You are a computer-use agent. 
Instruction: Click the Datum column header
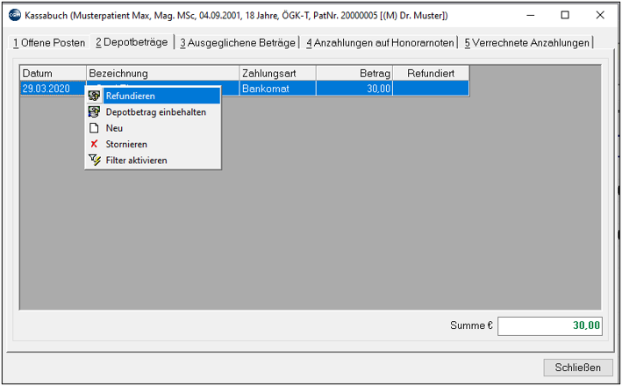click(54, 74)
